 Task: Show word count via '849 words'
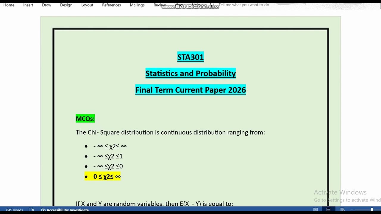click(x=14, y=210)
